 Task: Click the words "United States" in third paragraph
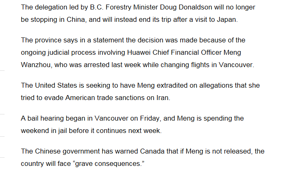[56, 85]
